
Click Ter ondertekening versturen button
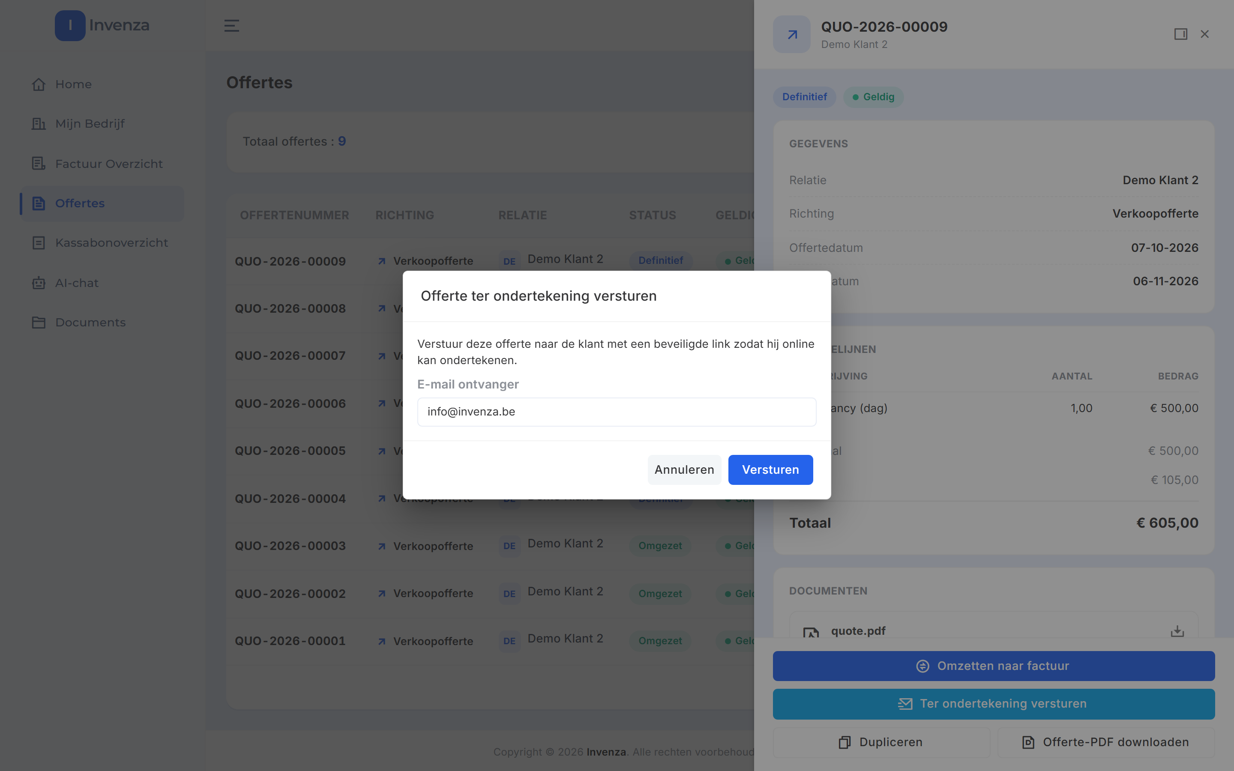click(x=993, y=704)
